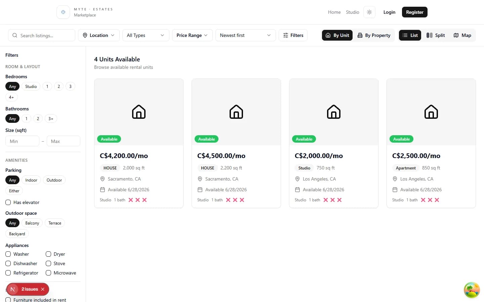This screenshot has height=302, width=484.
Task: Click the palm tree avatar icon
Action: (472, 290)
